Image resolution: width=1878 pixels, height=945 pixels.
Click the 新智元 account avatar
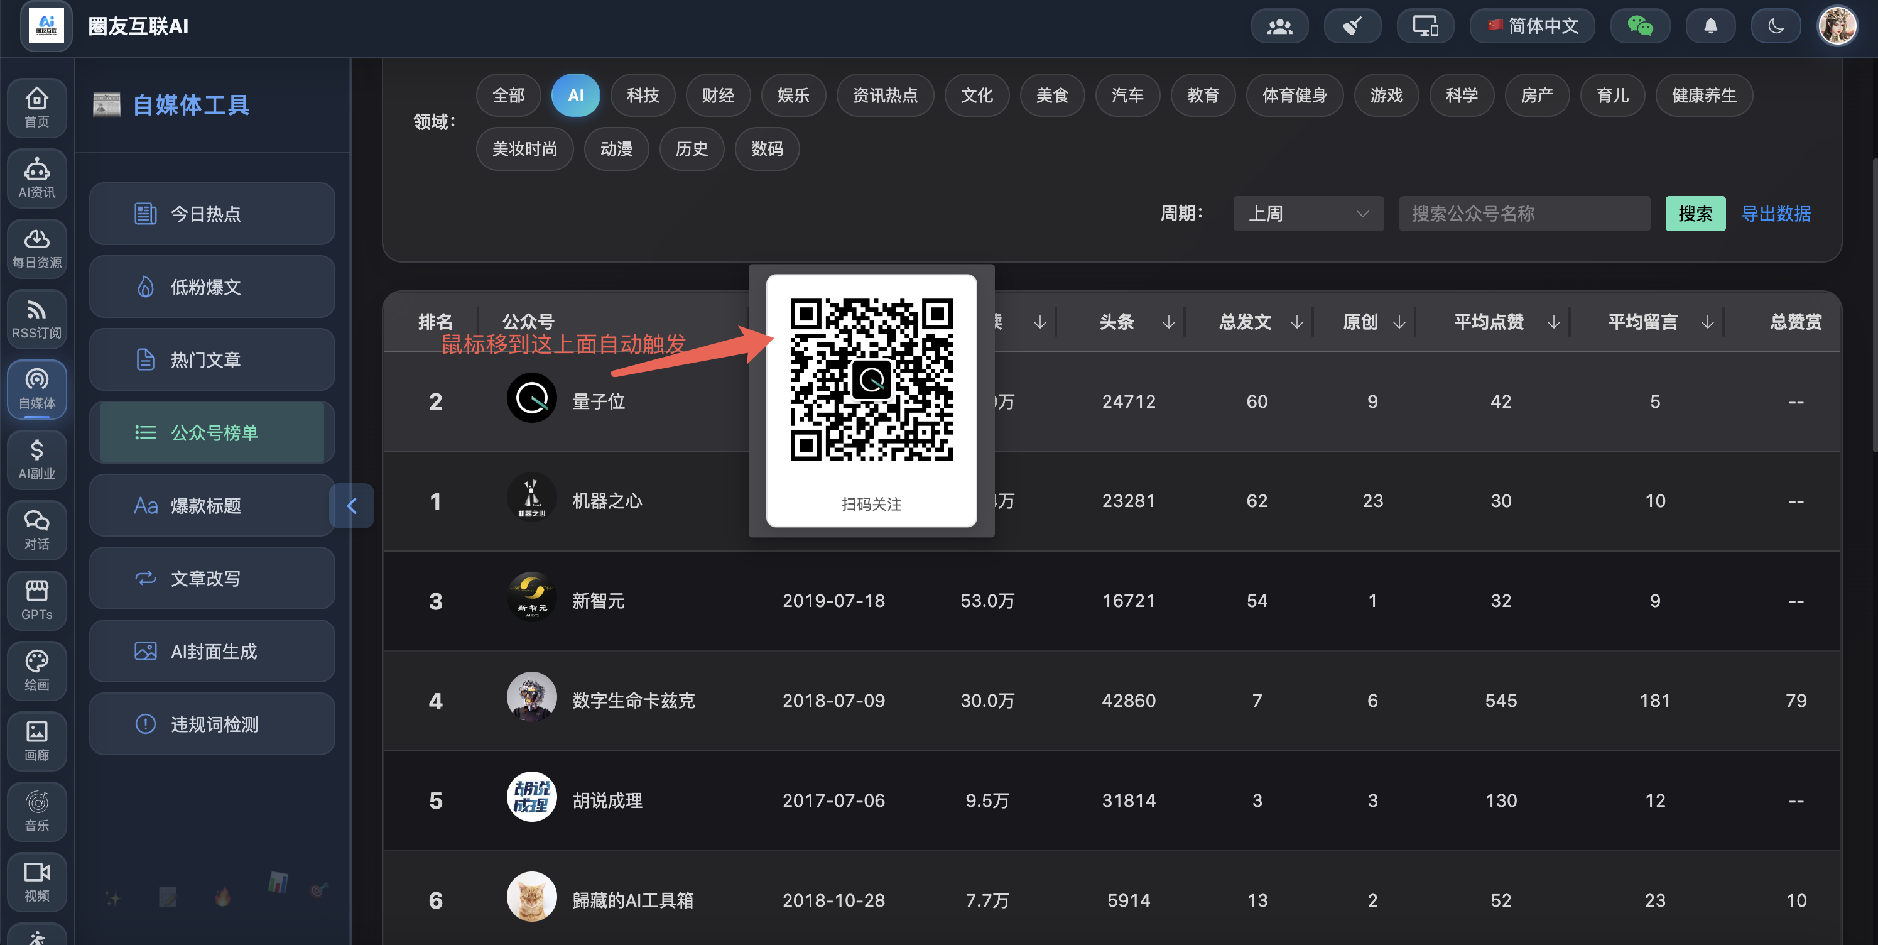(x=531, y=597)
